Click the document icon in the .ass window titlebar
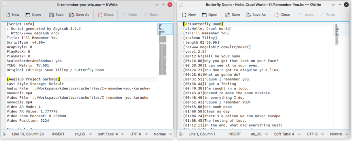The image size is (352, 141). tap(4, 4)
